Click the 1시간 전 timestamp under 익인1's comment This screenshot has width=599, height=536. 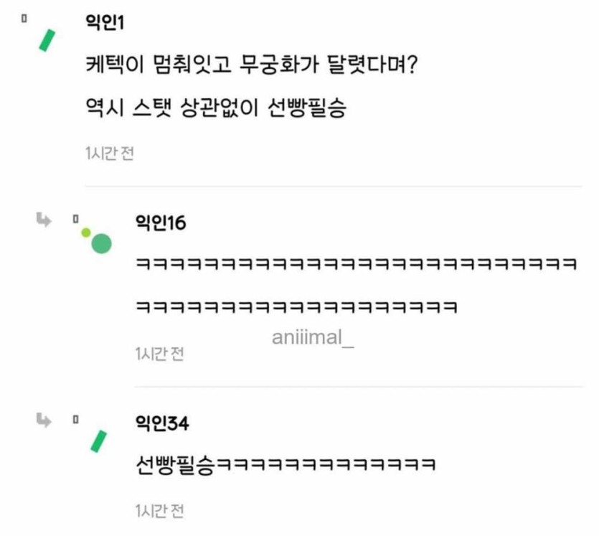[x=109, y=154]
